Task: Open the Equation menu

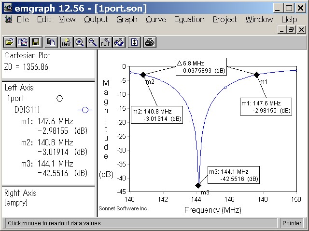Action: pyautogui.click(x=189, y=19)
